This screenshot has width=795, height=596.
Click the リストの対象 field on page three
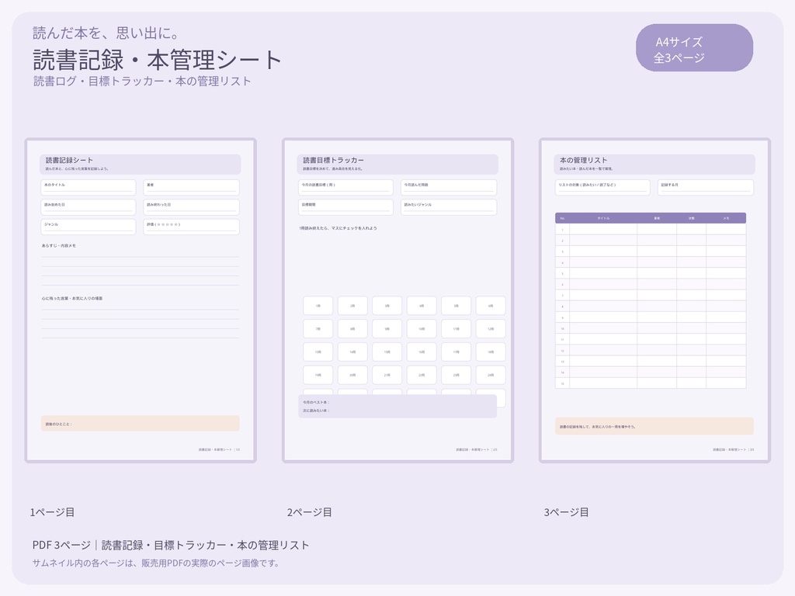pos(602,187)
